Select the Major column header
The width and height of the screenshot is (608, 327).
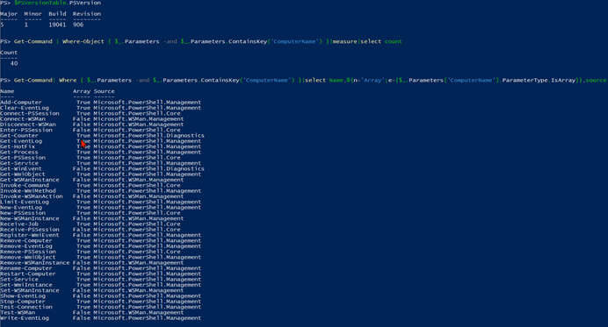click(9, 13)
